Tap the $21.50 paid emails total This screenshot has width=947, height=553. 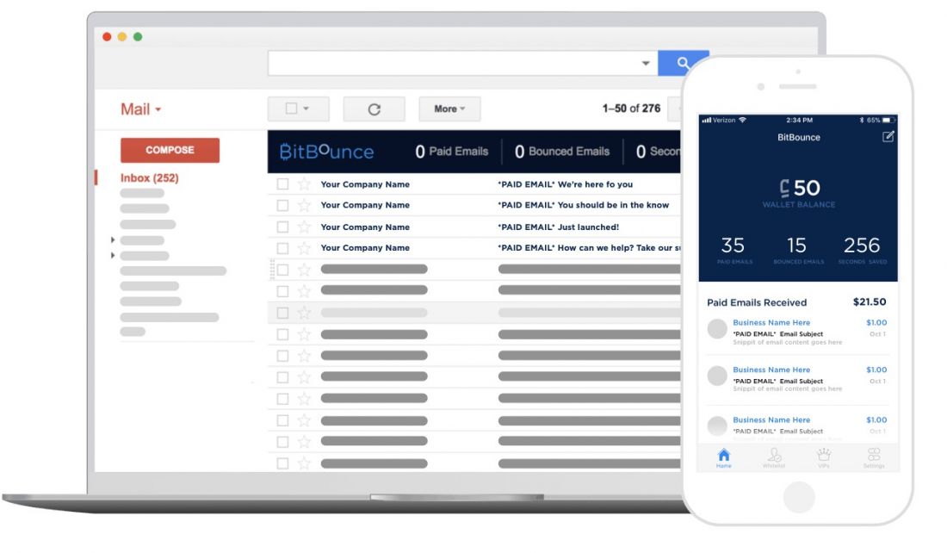click(x=870, y=301)
